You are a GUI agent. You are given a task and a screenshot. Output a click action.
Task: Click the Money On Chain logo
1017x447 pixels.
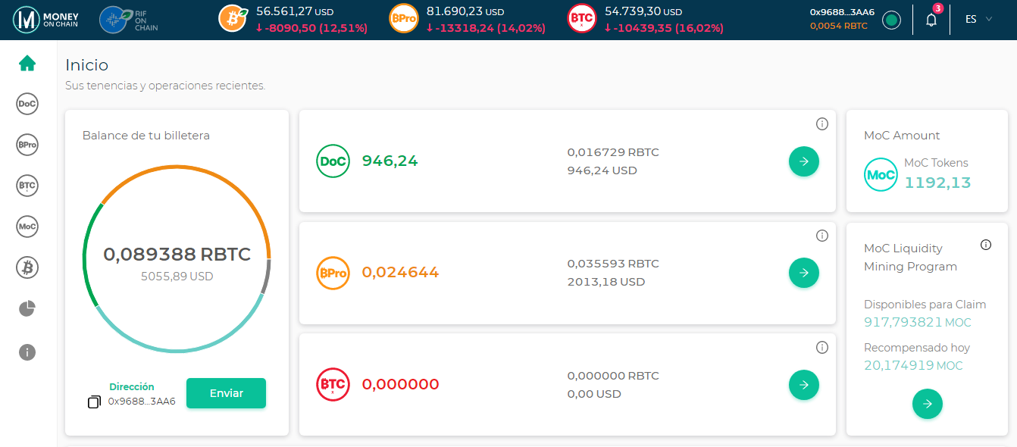point(45,20)
